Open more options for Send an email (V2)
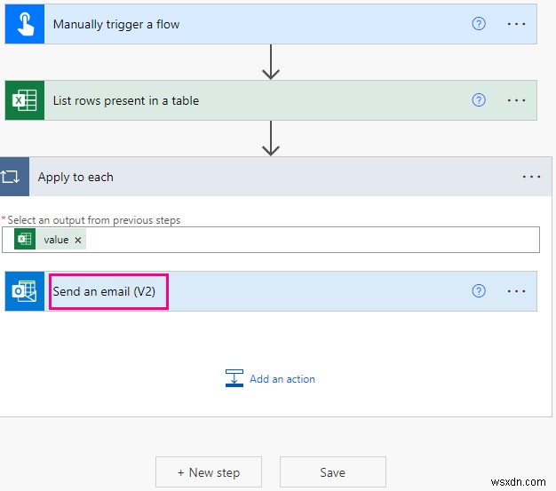 coord(516,291)
